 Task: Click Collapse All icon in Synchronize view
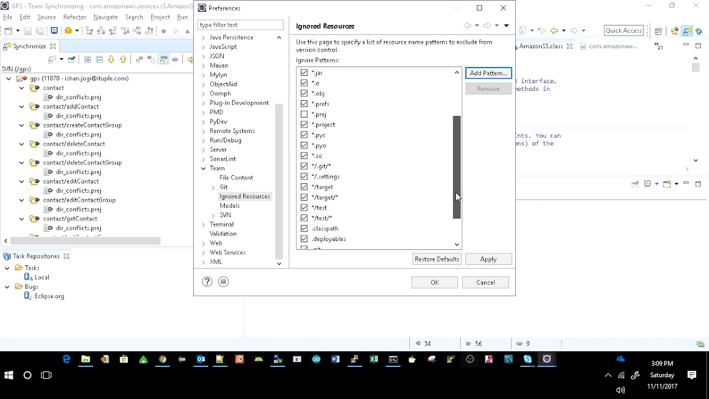click(x=100, y=59)
